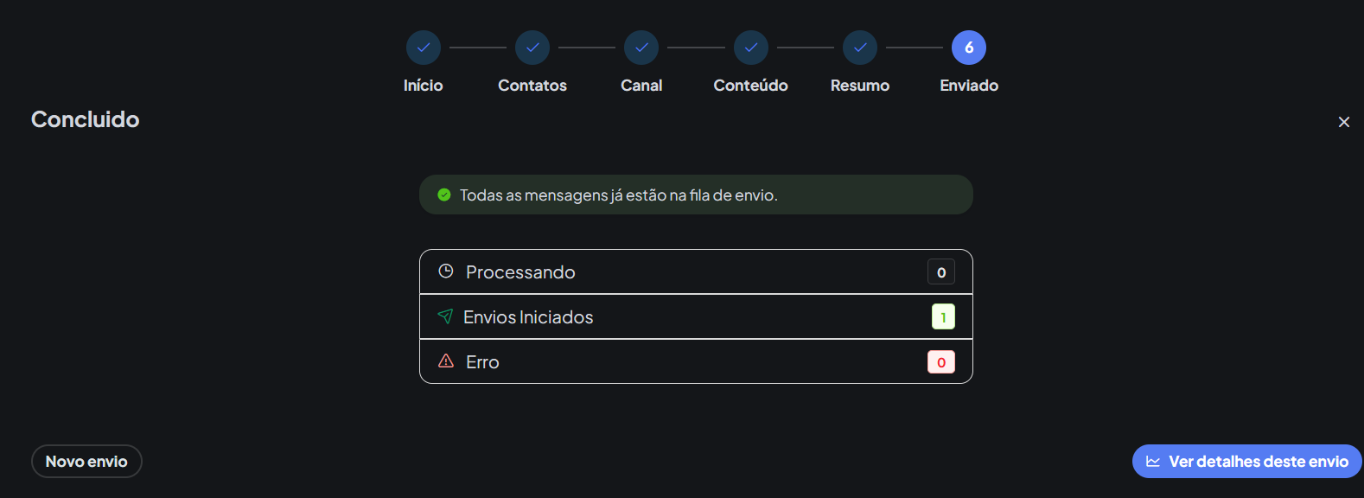1364x498 pixels.
Task: Click the Processando clock icon
Action: (x=446, y=271)
